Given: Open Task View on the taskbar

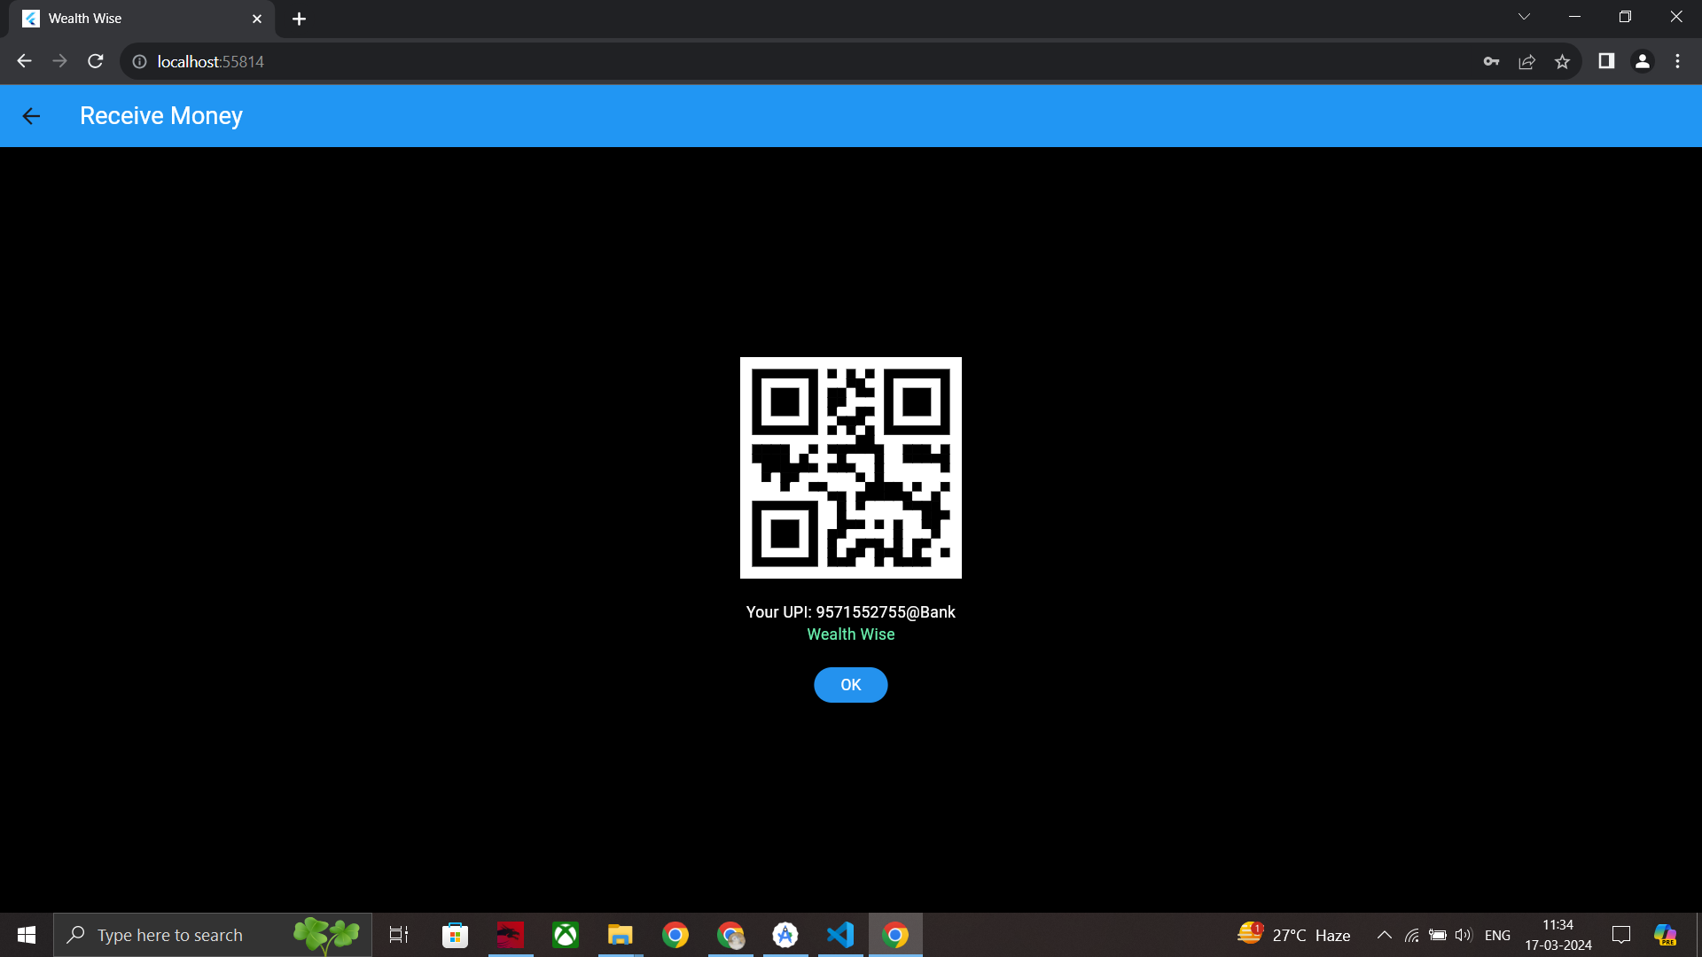Looking at the screenshot, I should tap(399, 935).
